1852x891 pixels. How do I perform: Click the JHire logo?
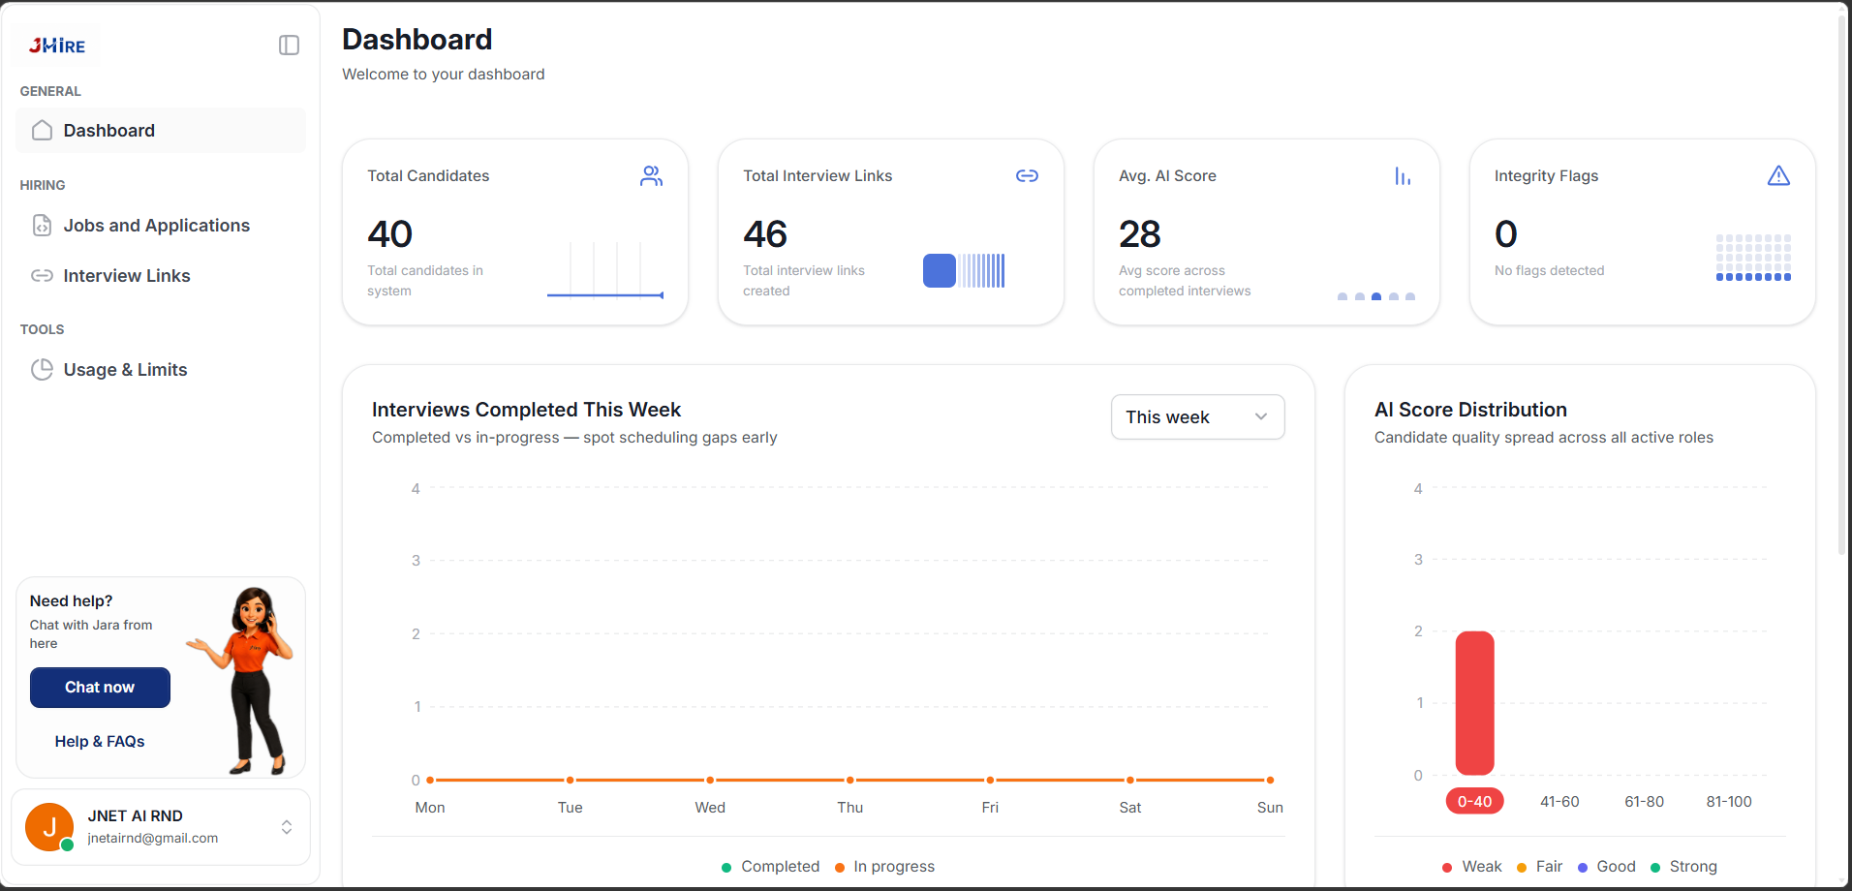pyautogui.click(x=57, y=46)
